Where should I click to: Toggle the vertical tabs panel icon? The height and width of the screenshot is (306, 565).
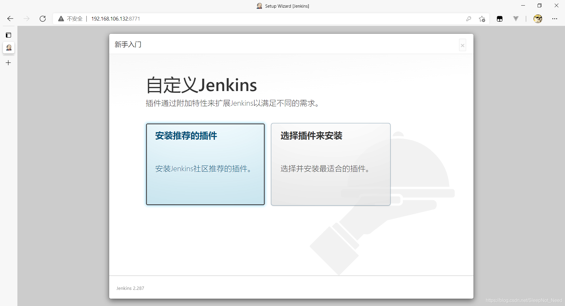tap(9, 35)
